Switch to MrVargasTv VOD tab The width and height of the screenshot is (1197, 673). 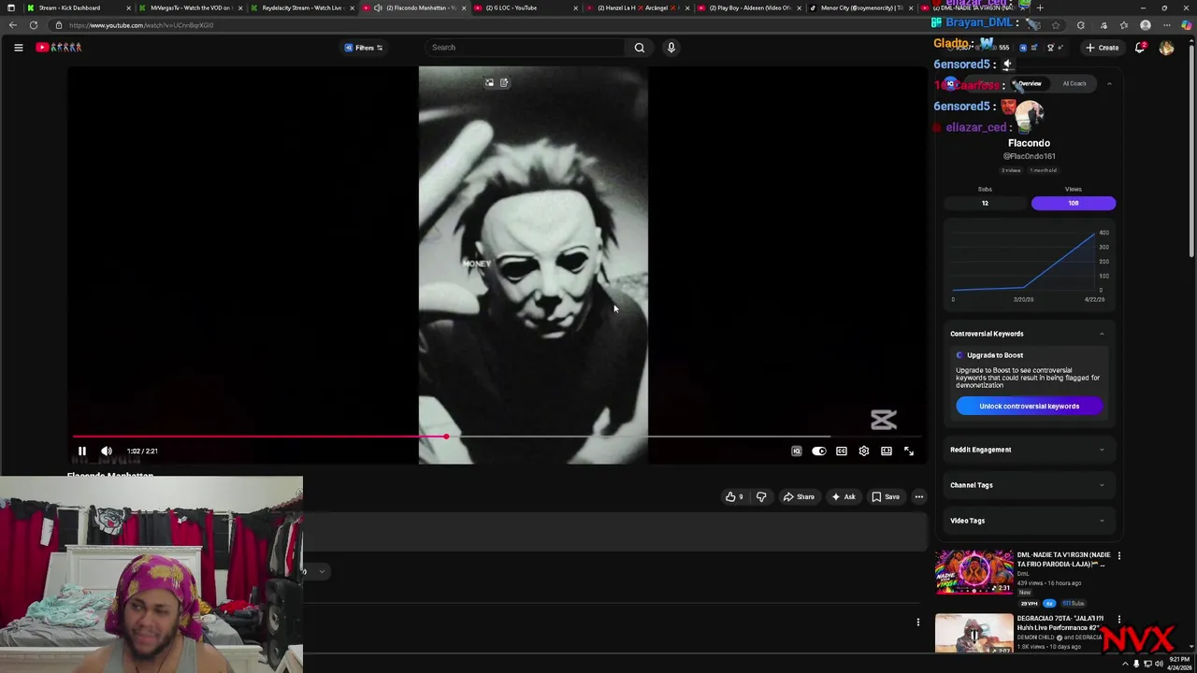(x=191, y=7)
